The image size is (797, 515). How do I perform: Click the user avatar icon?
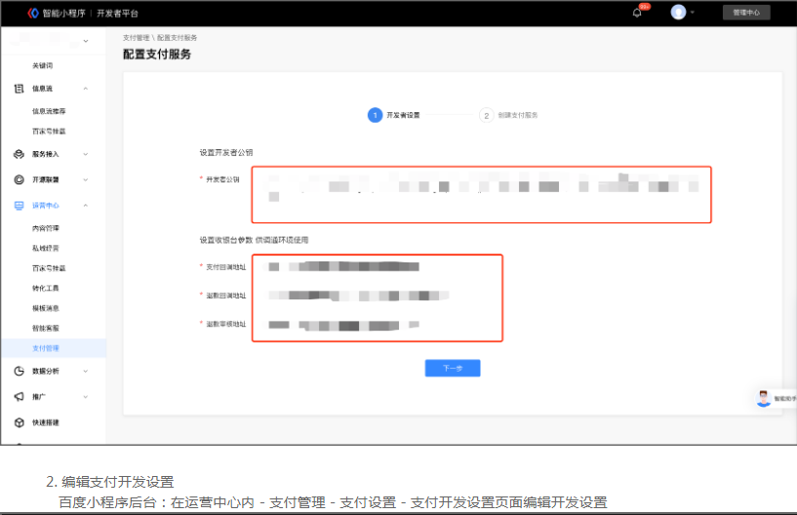click(x=678, y=13)
